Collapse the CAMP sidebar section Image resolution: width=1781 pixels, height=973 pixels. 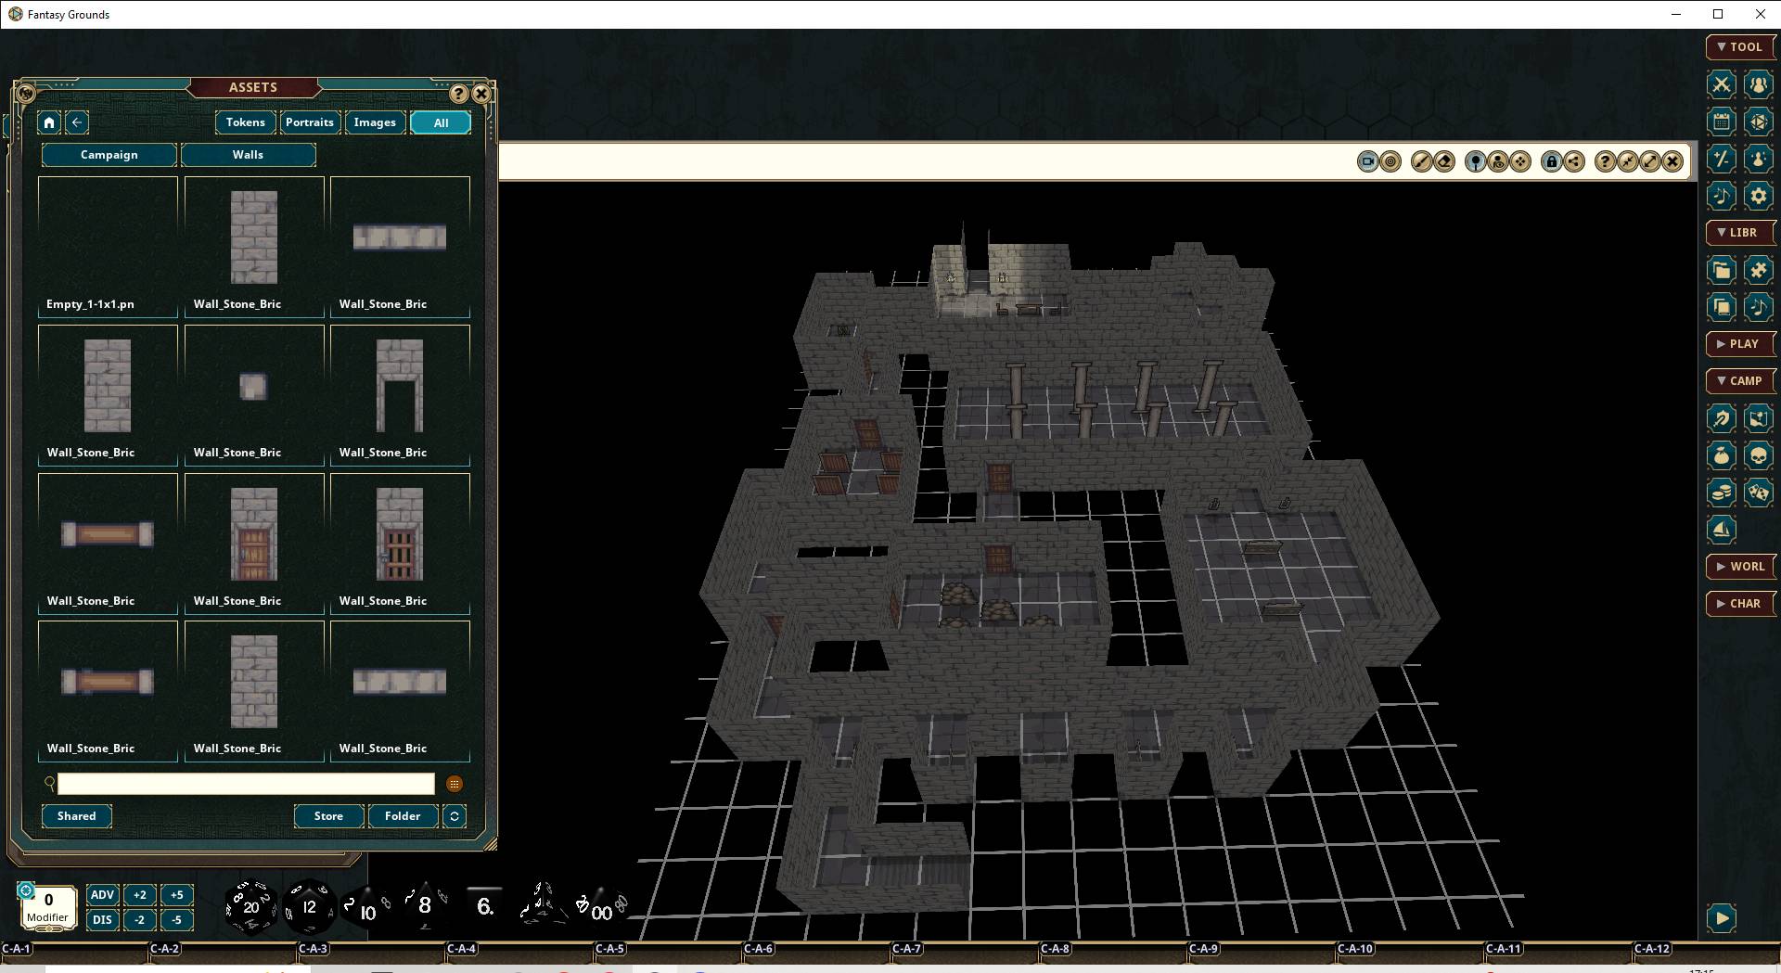1740,381
